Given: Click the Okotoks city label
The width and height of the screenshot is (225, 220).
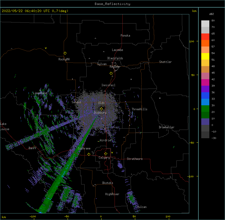Looking at the screenshot, I should tap(108, 183).
